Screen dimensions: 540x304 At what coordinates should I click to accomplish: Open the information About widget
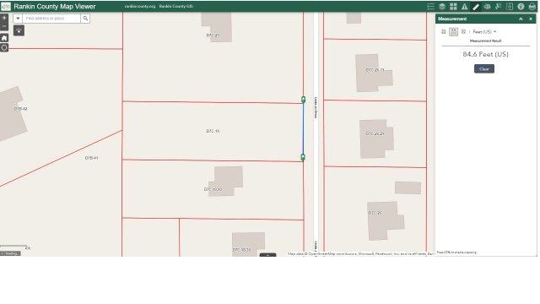(x=521, y=7)
